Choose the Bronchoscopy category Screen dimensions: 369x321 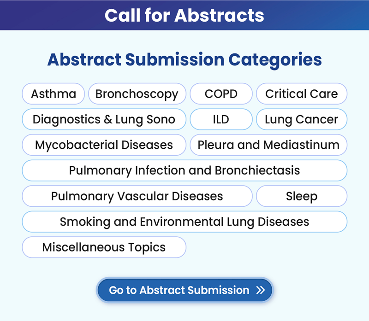[x=137, y=93]
